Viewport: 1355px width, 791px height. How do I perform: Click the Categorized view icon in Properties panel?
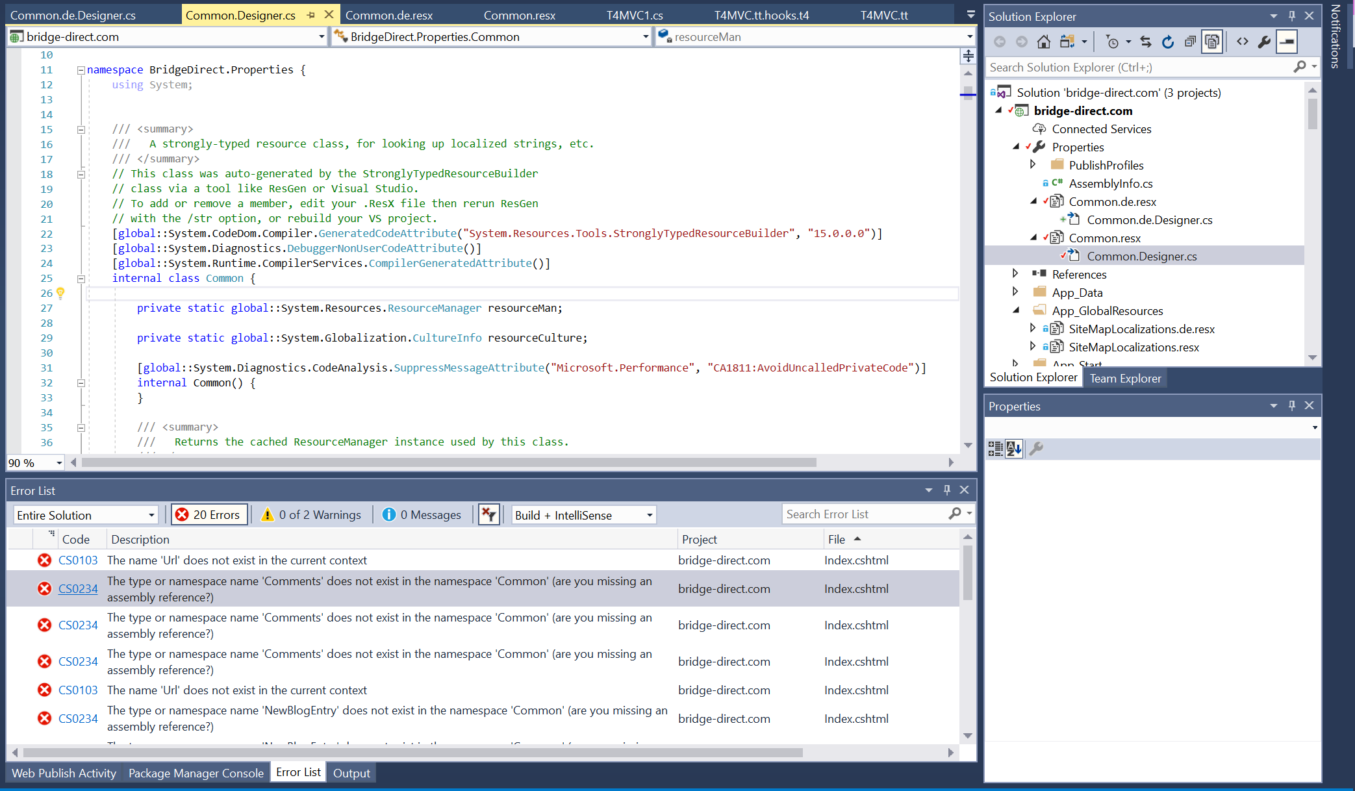(995, 448)
